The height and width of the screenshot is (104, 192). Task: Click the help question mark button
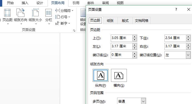click(176, 9)
